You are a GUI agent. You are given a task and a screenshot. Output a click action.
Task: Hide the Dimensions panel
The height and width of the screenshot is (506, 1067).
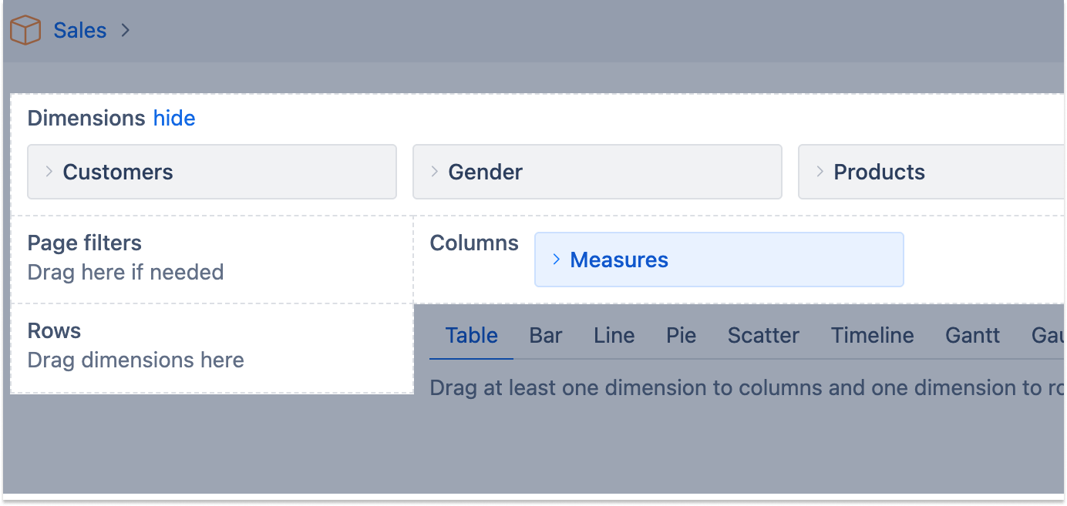tap(174, 118)
